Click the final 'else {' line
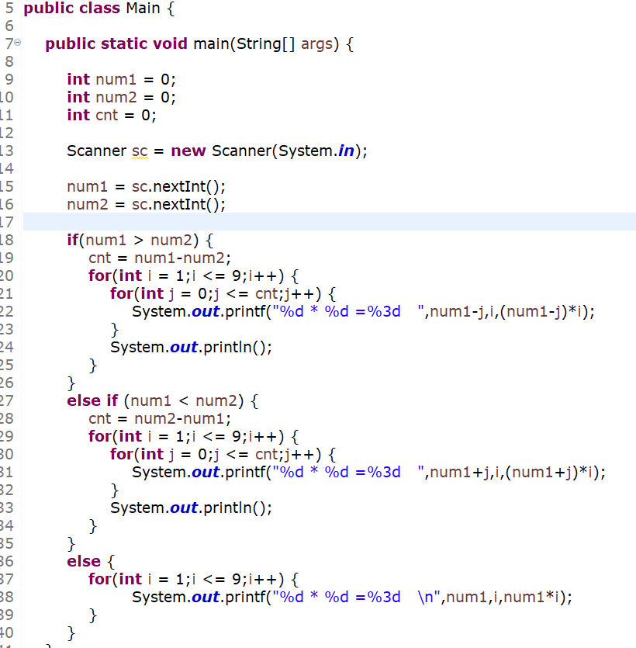The height and width of the screenshot is (648, 636). point(91,562)
